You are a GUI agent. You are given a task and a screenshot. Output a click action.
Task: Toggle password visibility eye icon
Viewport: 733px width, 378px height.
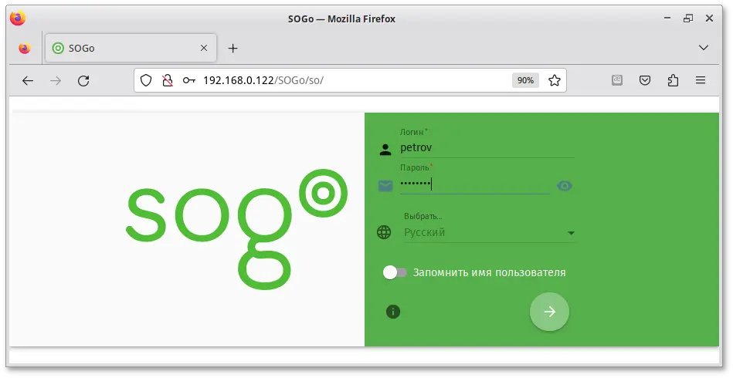pos(565,186)
